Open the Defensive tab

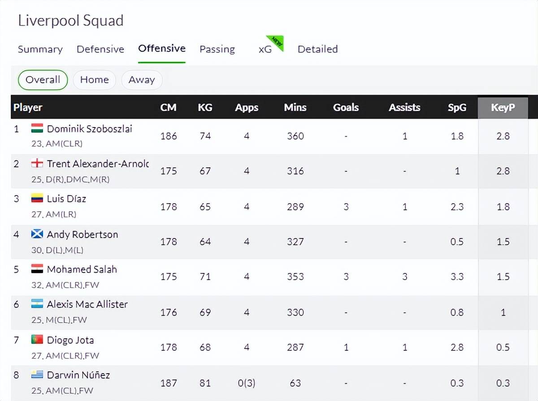point(100,49)
